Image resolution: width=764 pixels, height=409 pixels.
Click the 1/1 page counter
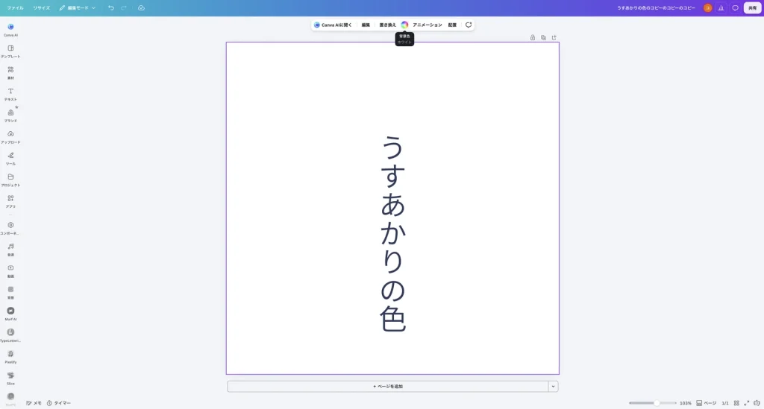coord(725,403)
